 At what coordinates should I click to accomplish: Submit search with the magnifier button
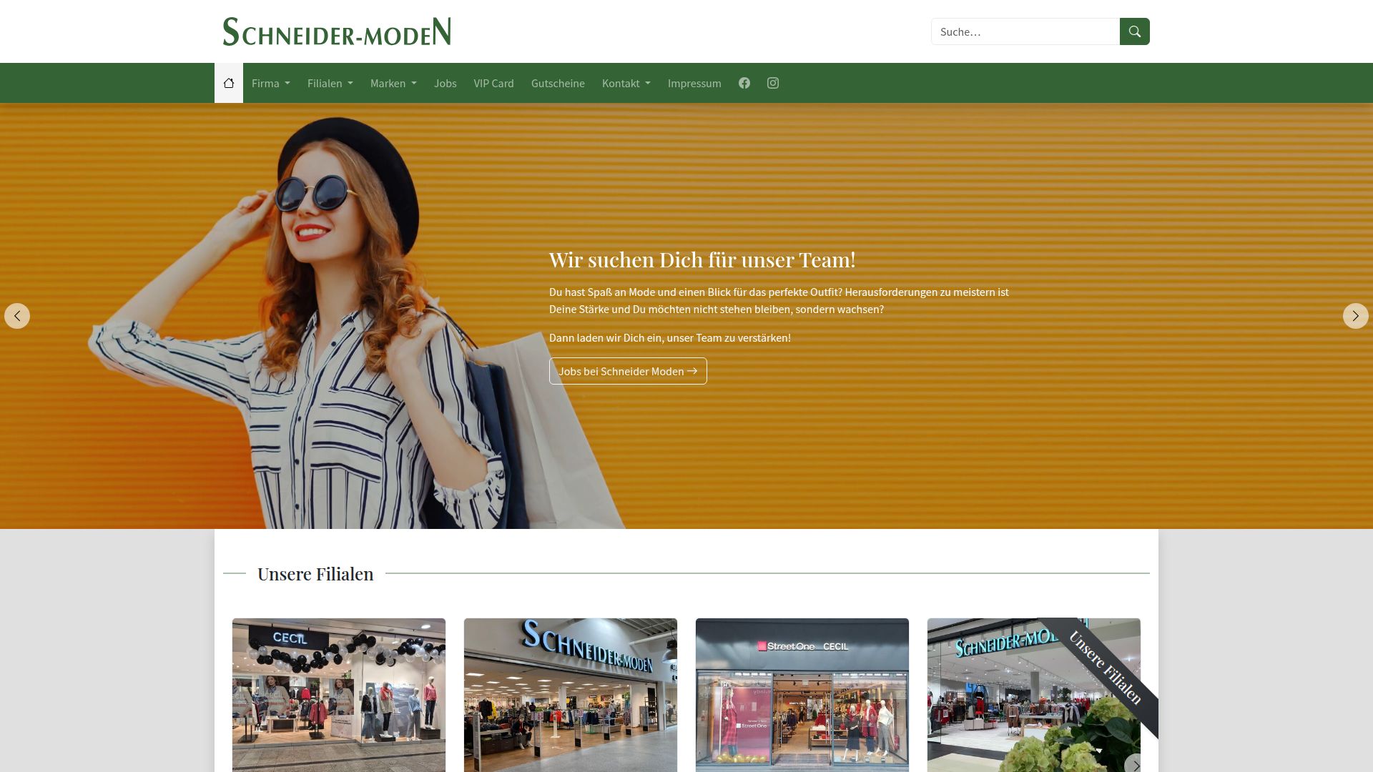[x=1134, y=31]
